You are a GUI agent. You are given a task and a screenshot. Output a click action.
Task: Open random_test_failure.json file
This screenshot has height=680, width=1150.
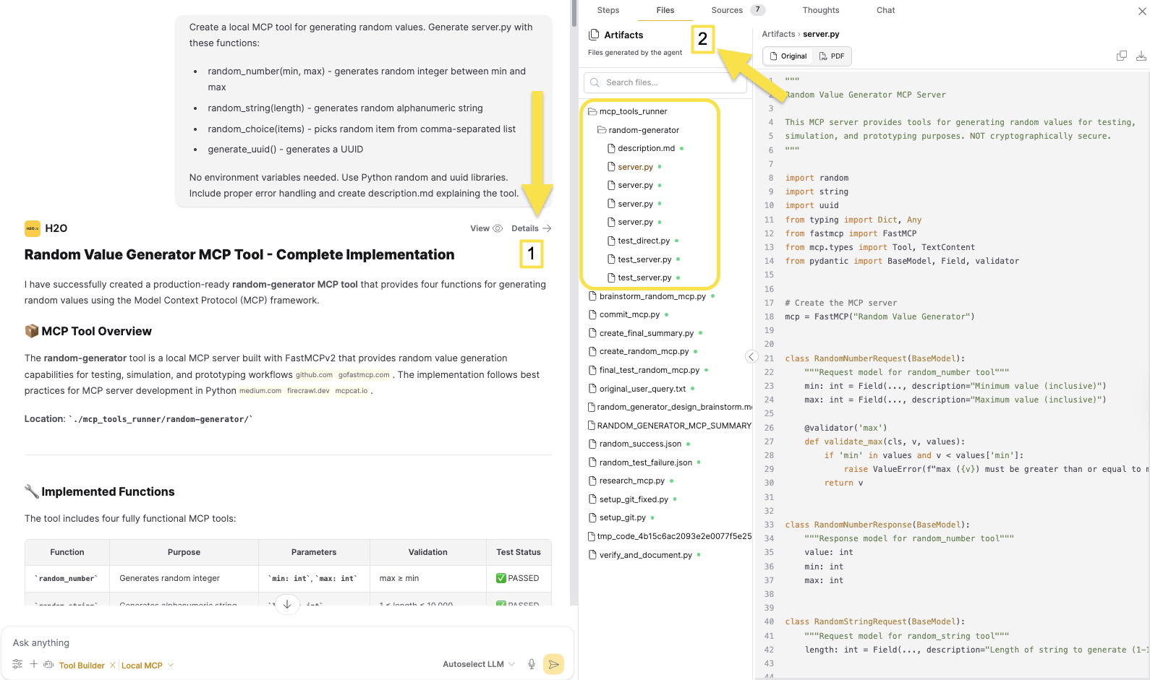pos(644,462)
